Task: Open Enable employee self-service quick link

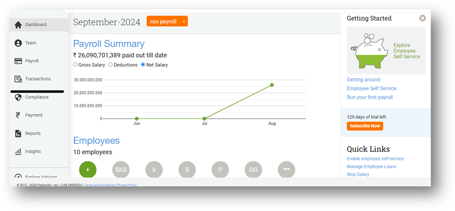Action: coord(375,159)
